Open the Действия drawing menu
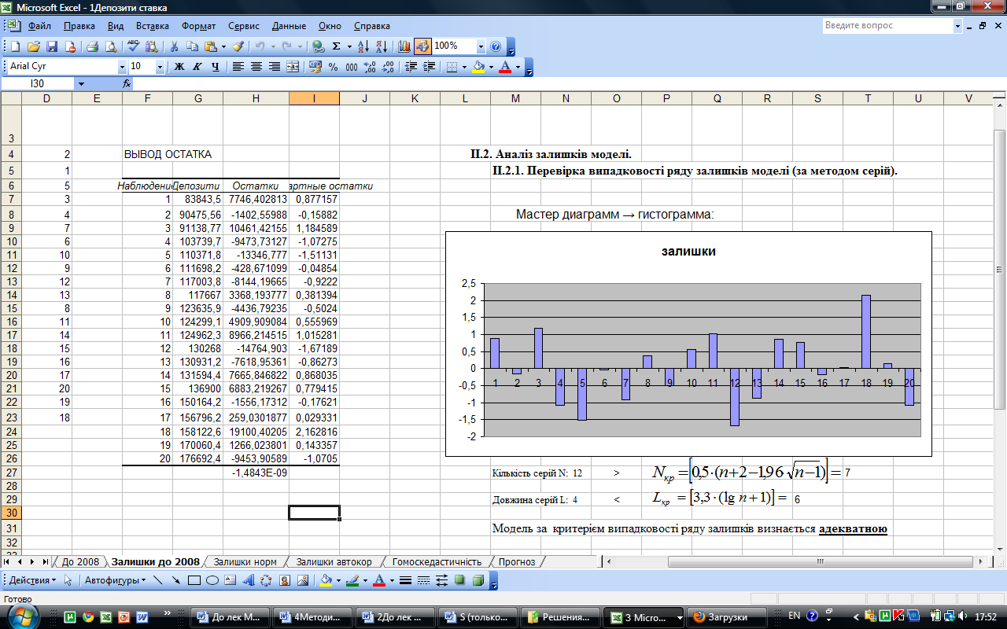The height and width of the screenshot is (629, 1007). click(32, 580)
